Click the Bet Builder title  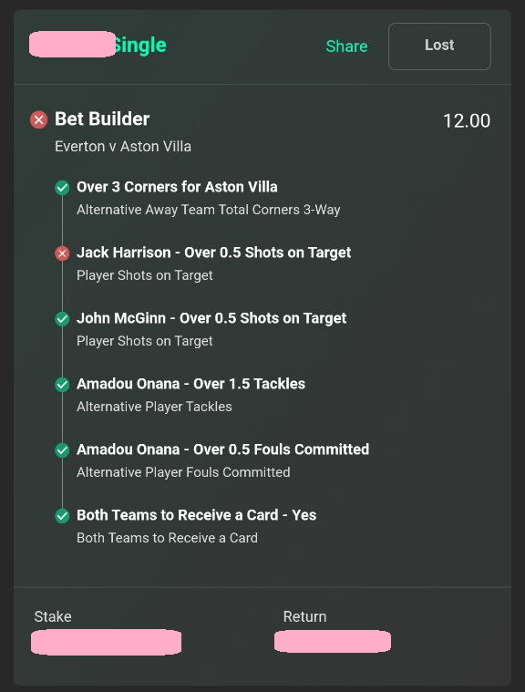pos(102,119)
